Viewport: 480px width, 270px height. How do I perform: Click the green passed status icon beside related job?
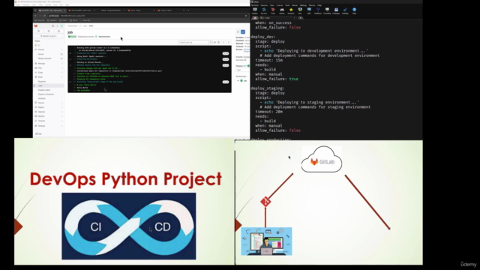[x=241, y=81]
